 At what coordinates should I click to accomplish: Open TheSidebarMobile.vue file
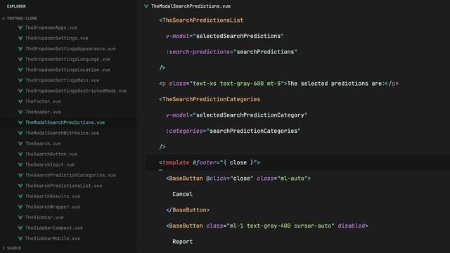coord(53,239)
